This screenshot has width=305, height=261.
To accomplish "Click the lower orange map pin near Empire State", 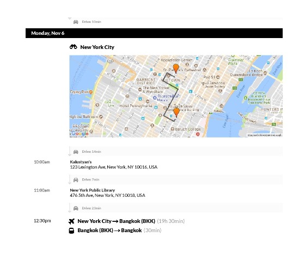I will (x=176, y=113).
